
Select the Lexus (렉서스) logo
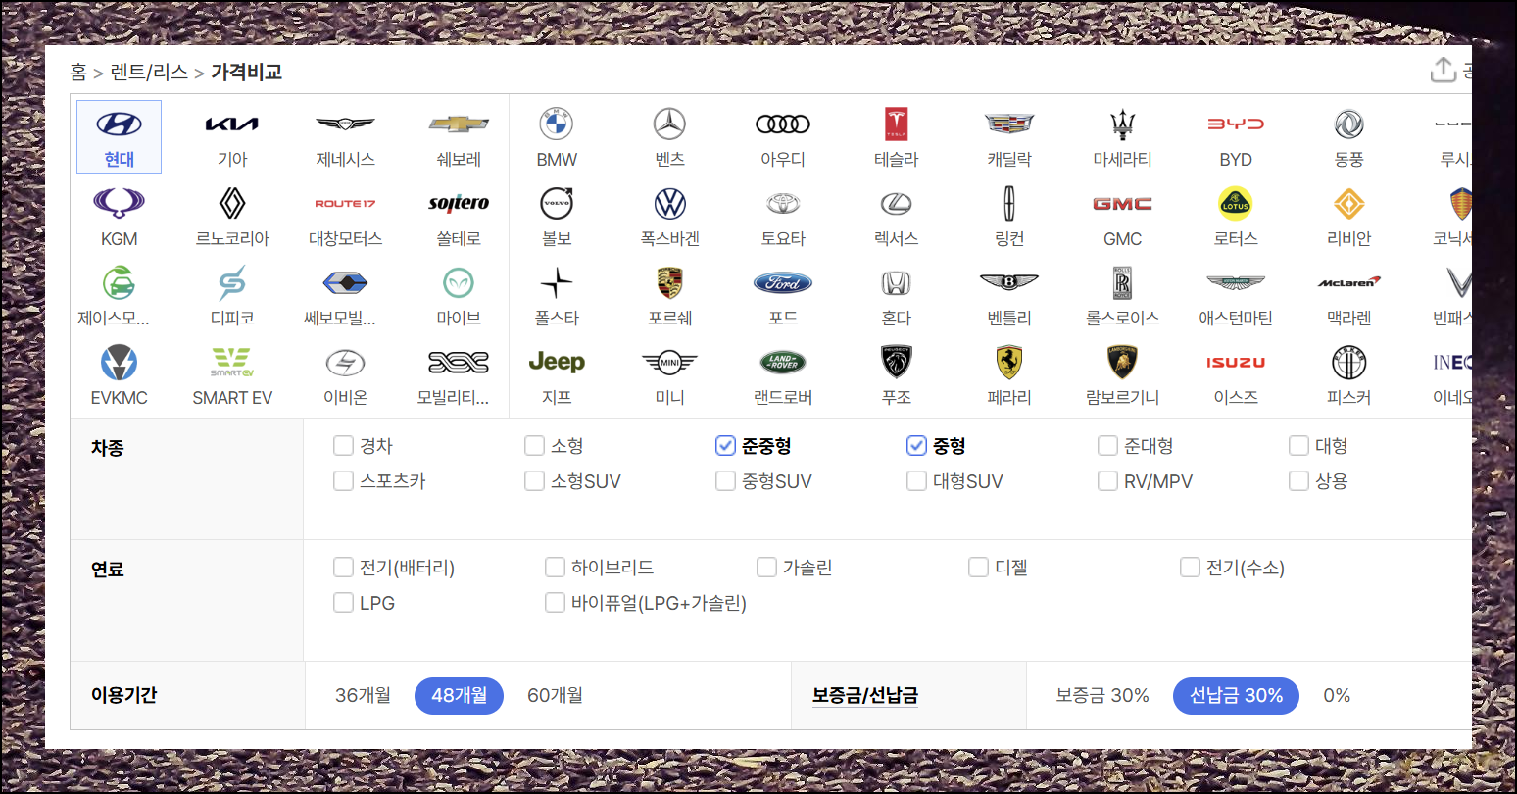click(897, 204)
